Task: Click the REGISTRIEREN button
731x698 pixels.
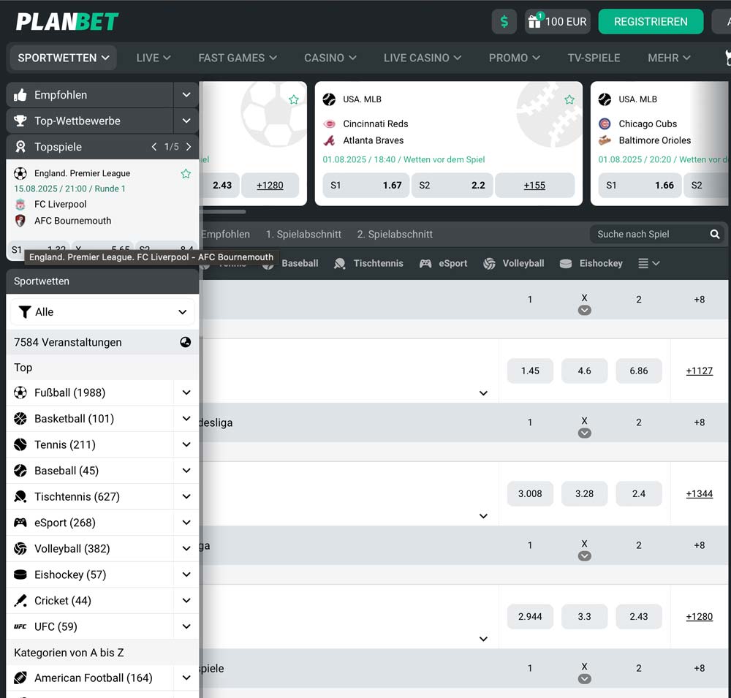Action: click(x=651, y=21)
